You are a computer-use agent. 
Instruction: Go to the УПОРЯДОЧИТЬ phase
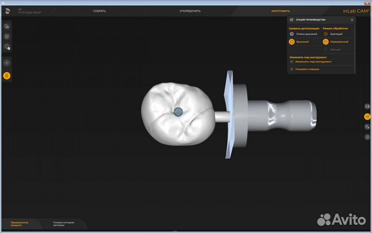pyautogui.click(x=190, y=11)
